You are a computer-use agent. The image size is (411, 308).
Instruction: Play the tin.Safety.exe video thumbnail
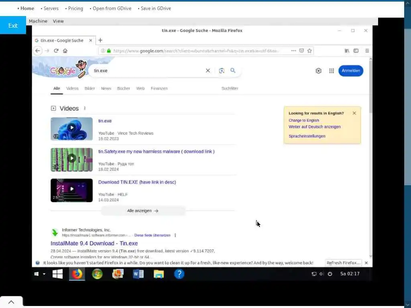(71, 160)
